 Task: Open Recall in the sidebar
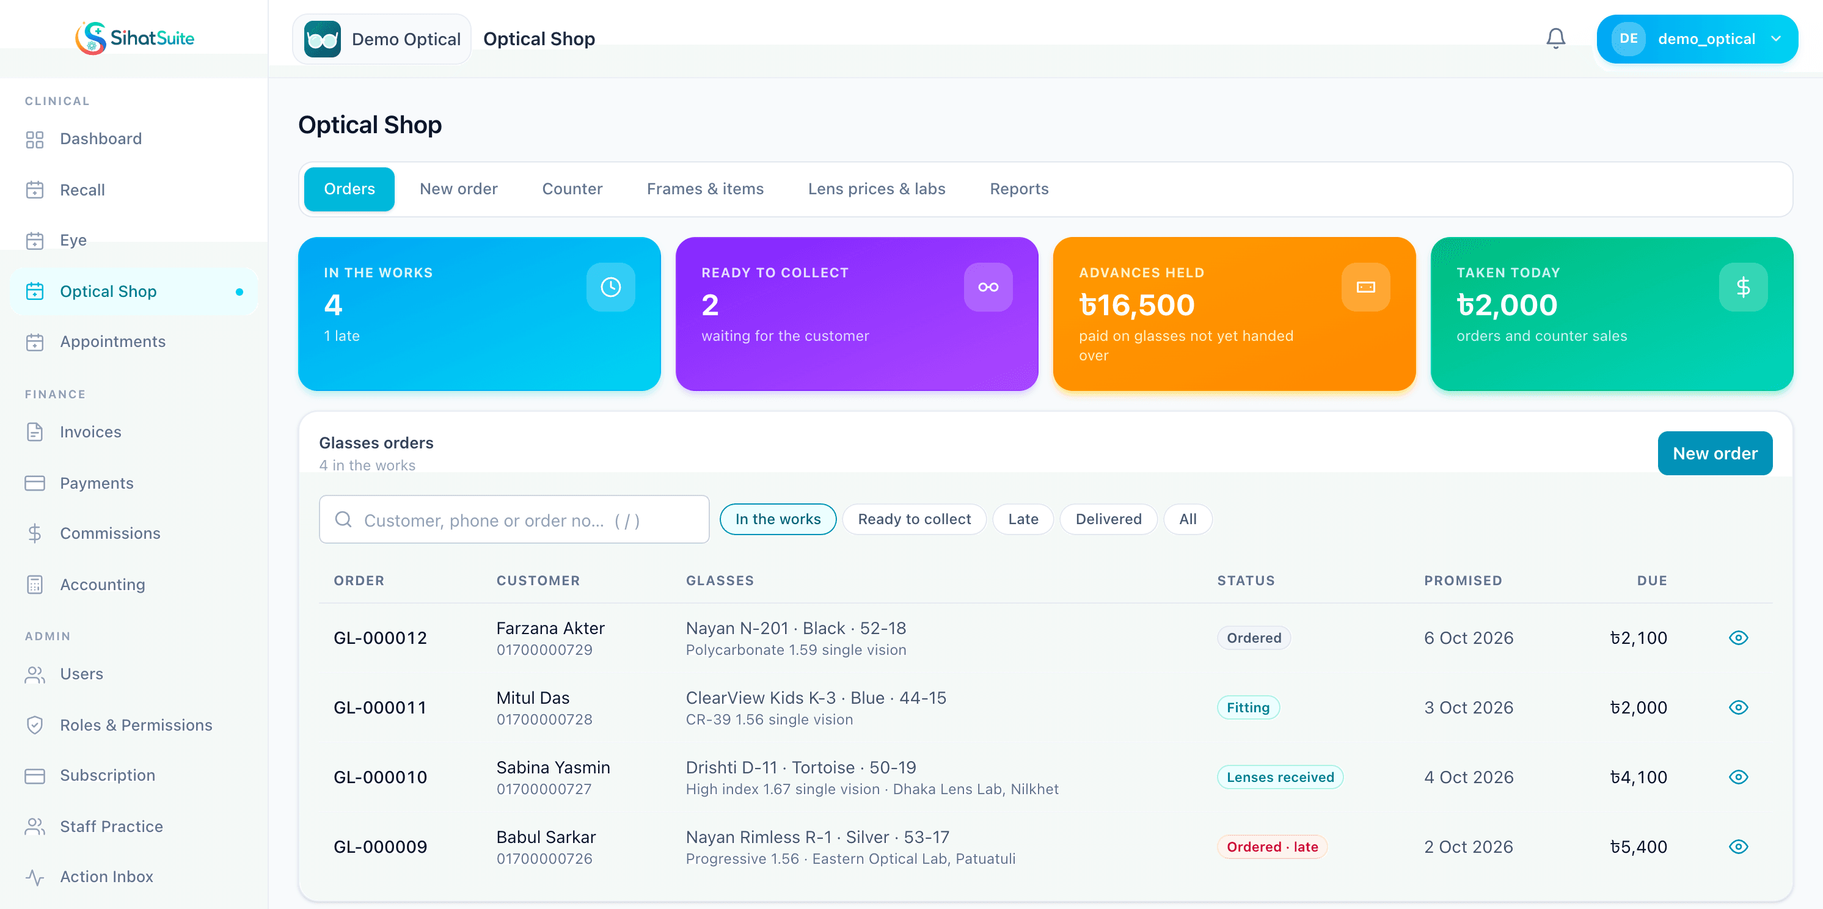coord(134,190)
